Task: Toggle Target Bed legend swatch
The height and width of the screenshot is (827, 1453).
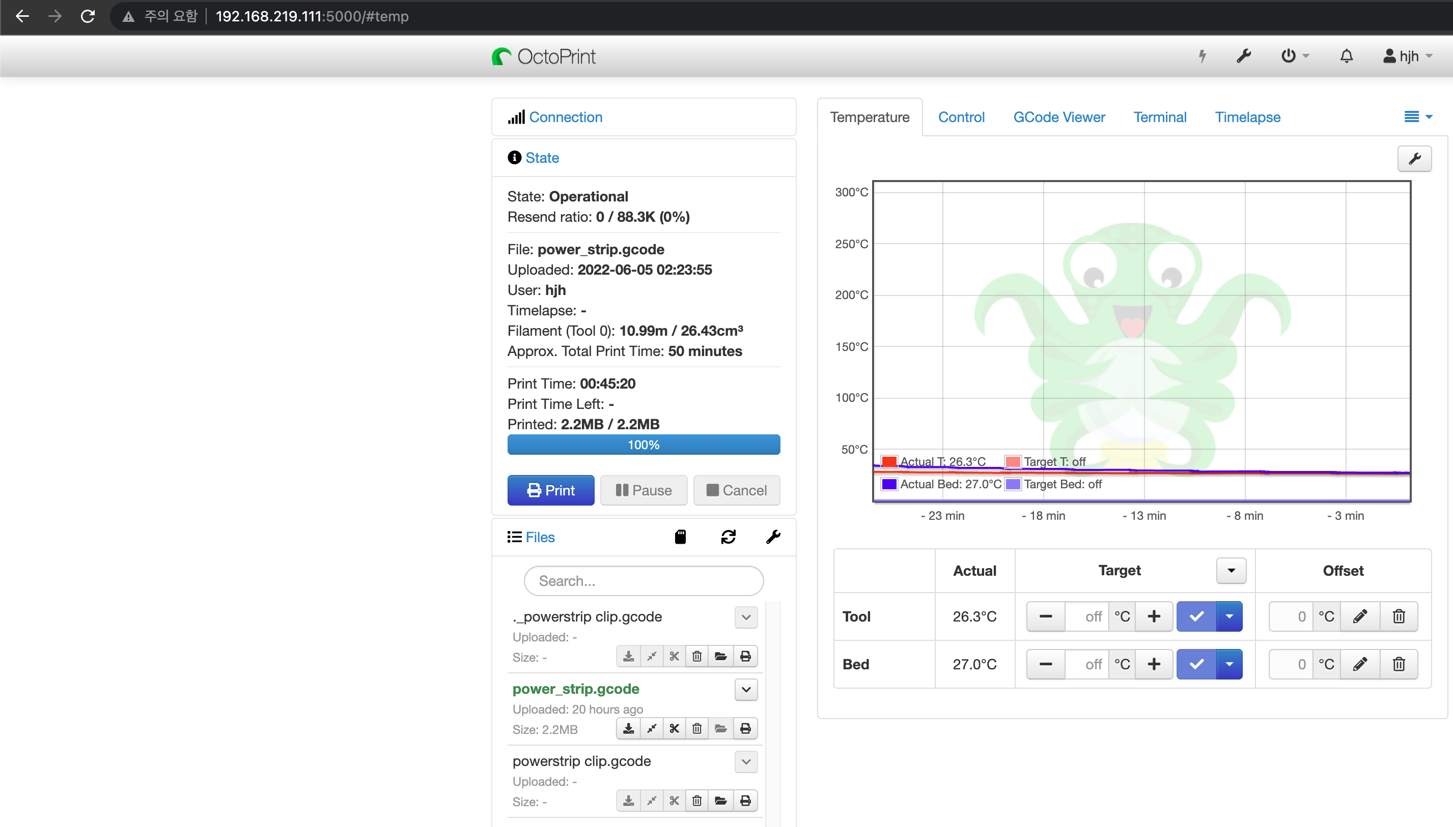Action: [x=1013, y=484]
